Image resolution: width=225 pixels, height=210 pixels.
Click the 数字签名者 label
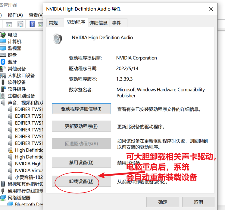[x=81, y=90]
